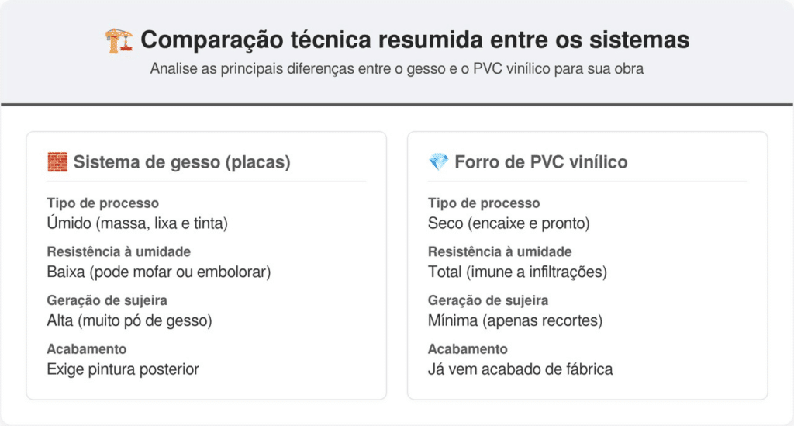Click 'Alta (muito pó de gesso)' value

(129, 320)
